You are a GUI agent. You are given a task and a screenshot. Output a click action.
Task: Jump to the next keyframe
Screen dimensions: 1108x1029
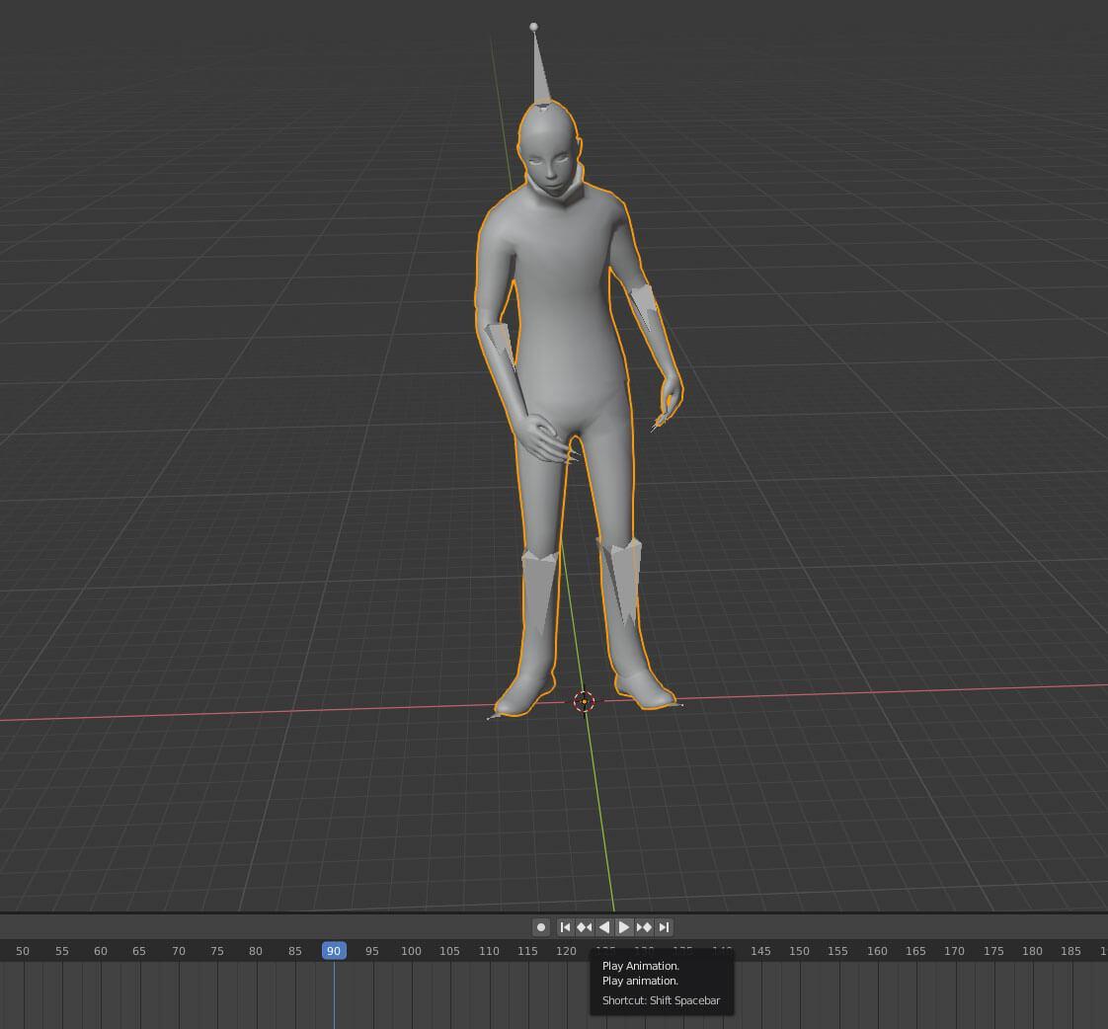coord(644,926)
